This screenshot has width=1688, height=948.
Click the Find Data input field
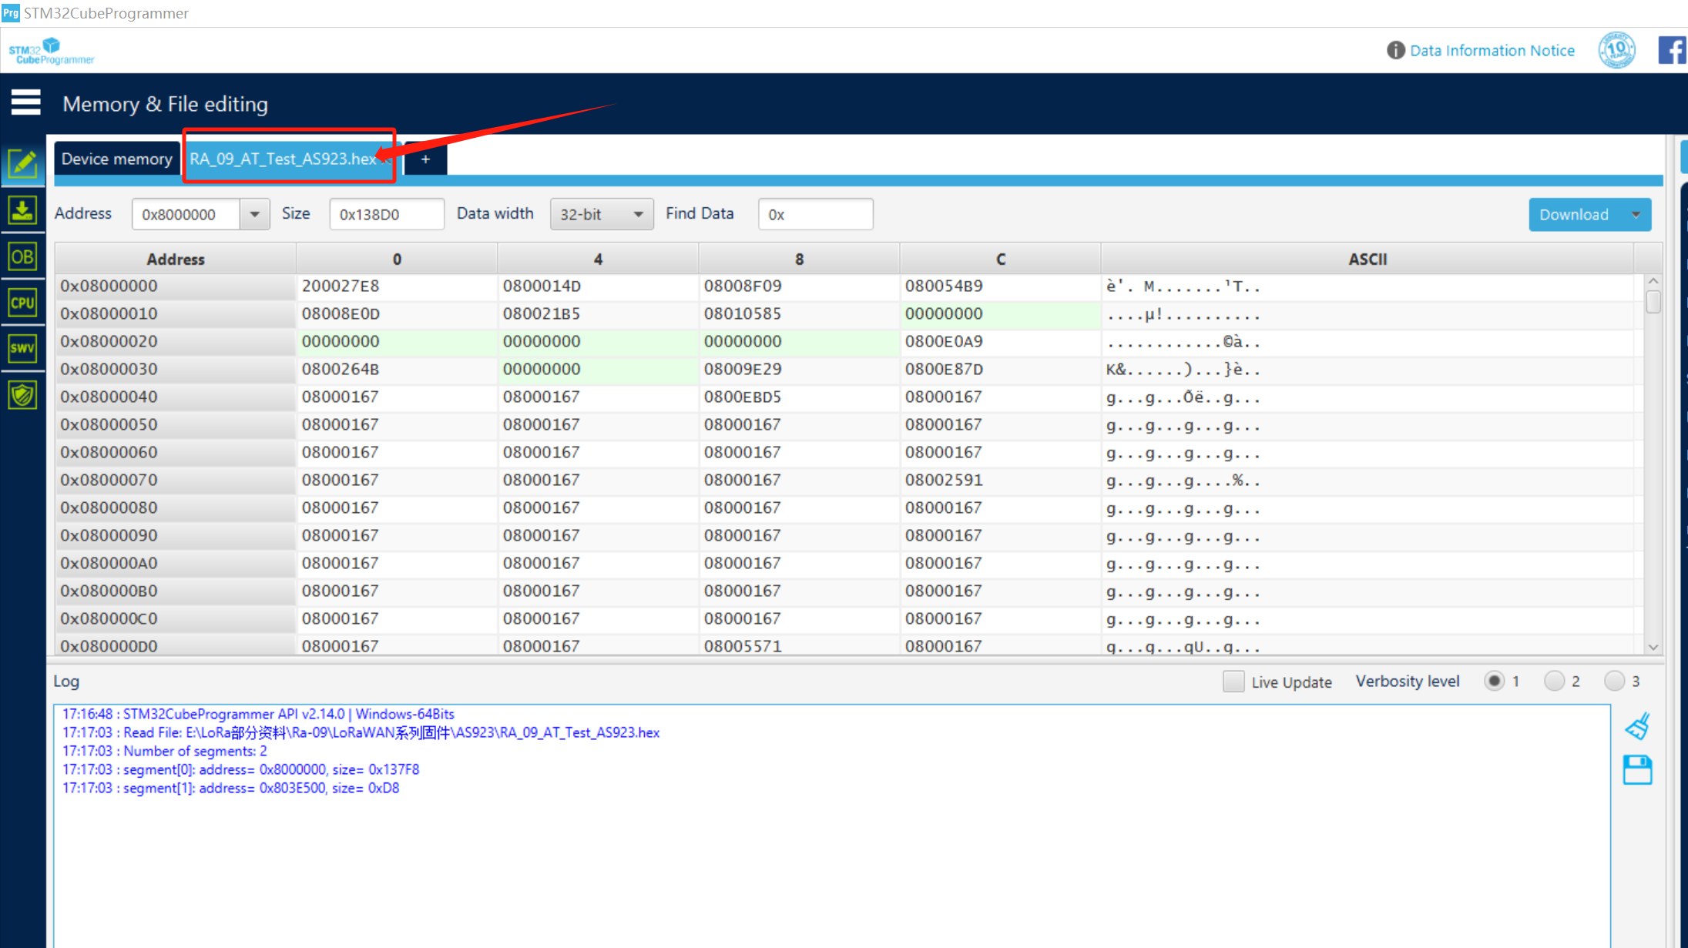[x=815, y=214]
